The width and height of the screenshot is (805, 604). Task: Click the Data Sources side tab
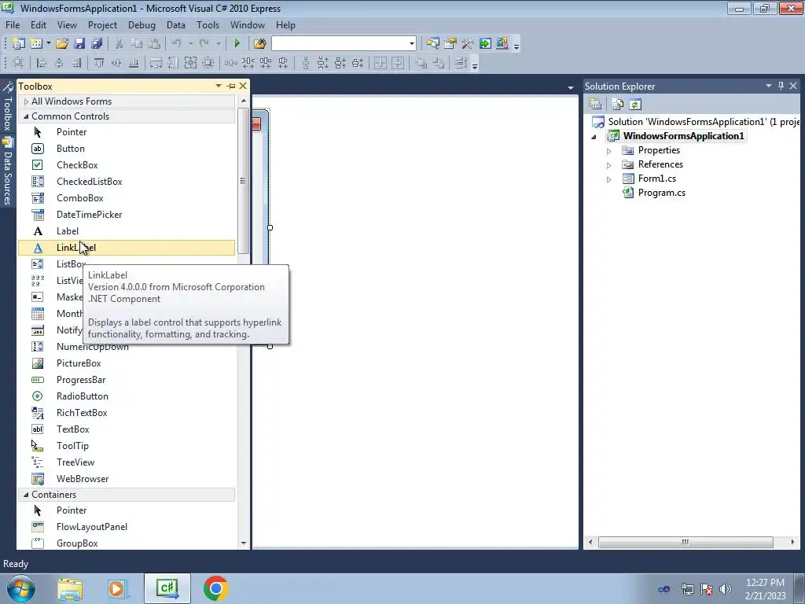tap(8, 171)
